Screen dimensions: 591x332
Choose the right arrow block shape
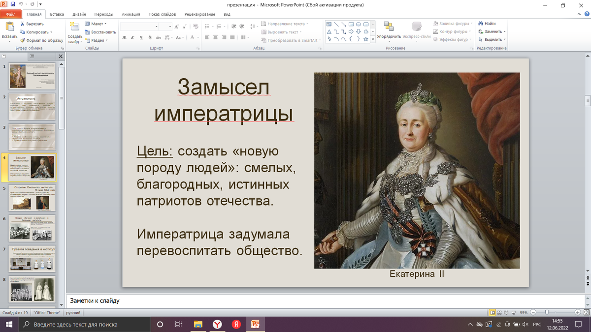coord(351,31)
